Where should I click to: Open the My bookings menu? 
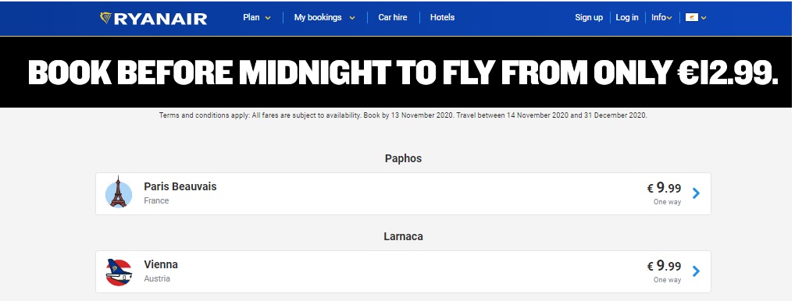click(x=318, y=17)
